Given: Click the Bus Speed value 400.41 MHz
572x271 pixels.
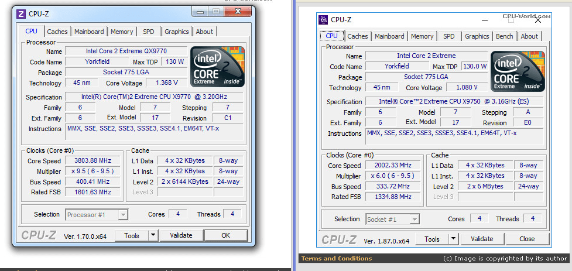Looking at the screenshot, I should (93, 181).
